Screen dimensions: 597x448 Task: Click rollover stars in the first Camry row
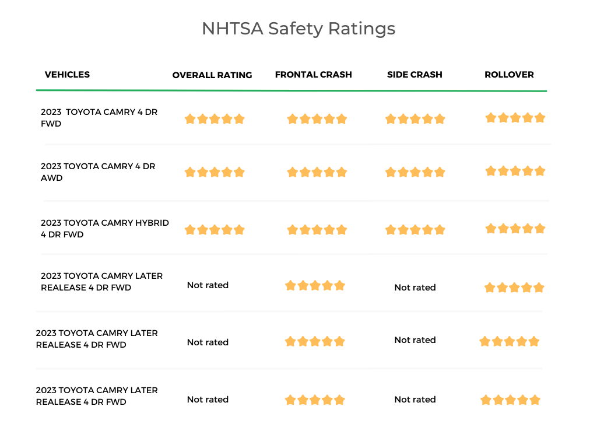coord(515,118)
